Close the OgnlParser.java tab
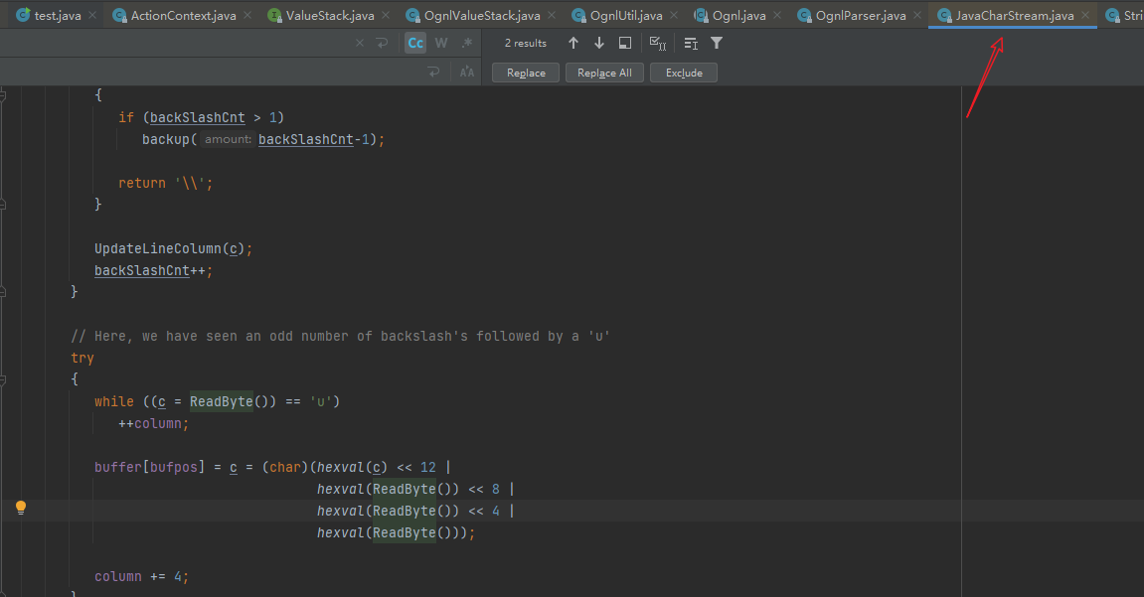 917,15
